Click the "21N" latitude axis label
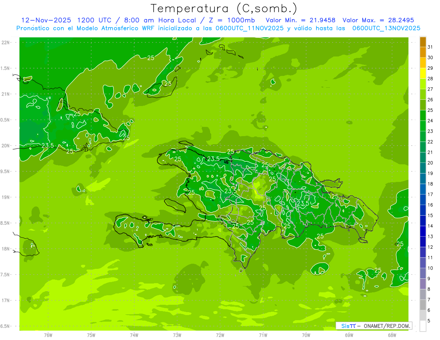 5,94
